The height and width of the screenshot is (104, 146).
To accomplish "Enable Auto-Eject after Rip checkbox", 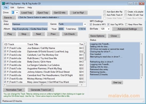I will pyautogui.click(x=105, y=12).
